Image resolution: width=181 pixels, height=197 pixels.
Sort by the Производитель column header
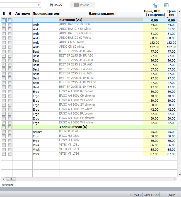click(46, 14)
